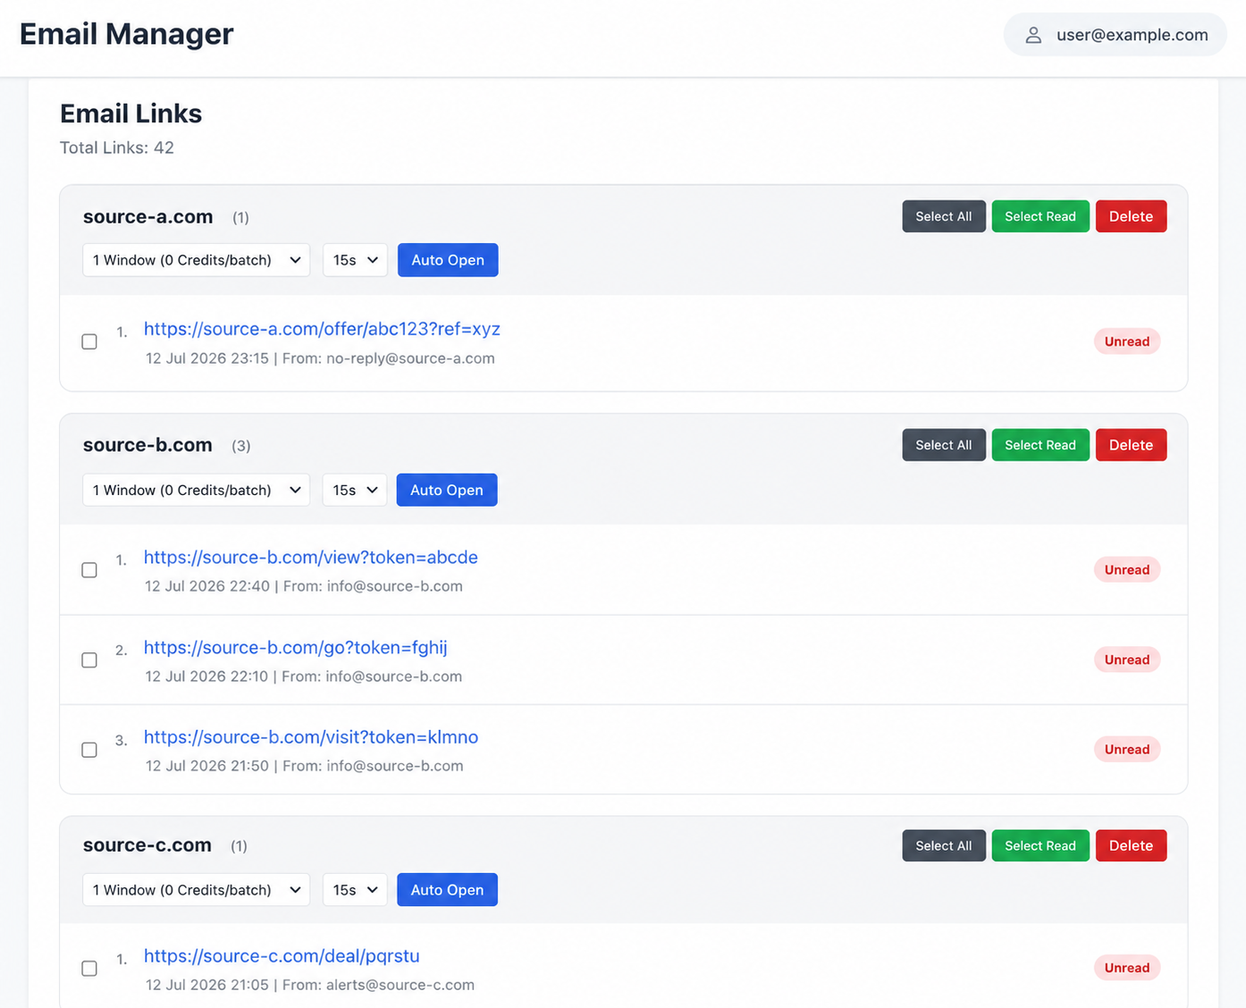Click Auto Open for source-a.com
Screen dimensions: 1246x1008
pyautogui.click(x=448, y=260)
